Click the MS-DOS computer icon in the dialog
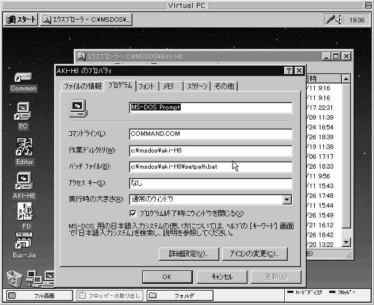Viewport: 374px width, 305px height. click(x=78, y=109)
